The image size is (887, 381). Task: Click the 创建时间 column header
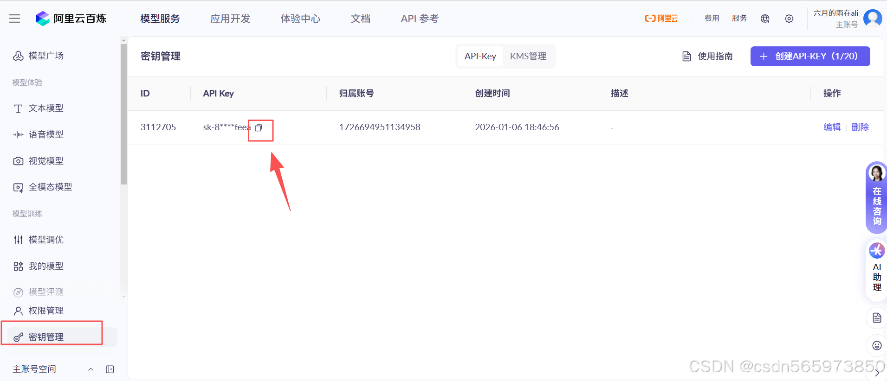(x=492, y=93)
